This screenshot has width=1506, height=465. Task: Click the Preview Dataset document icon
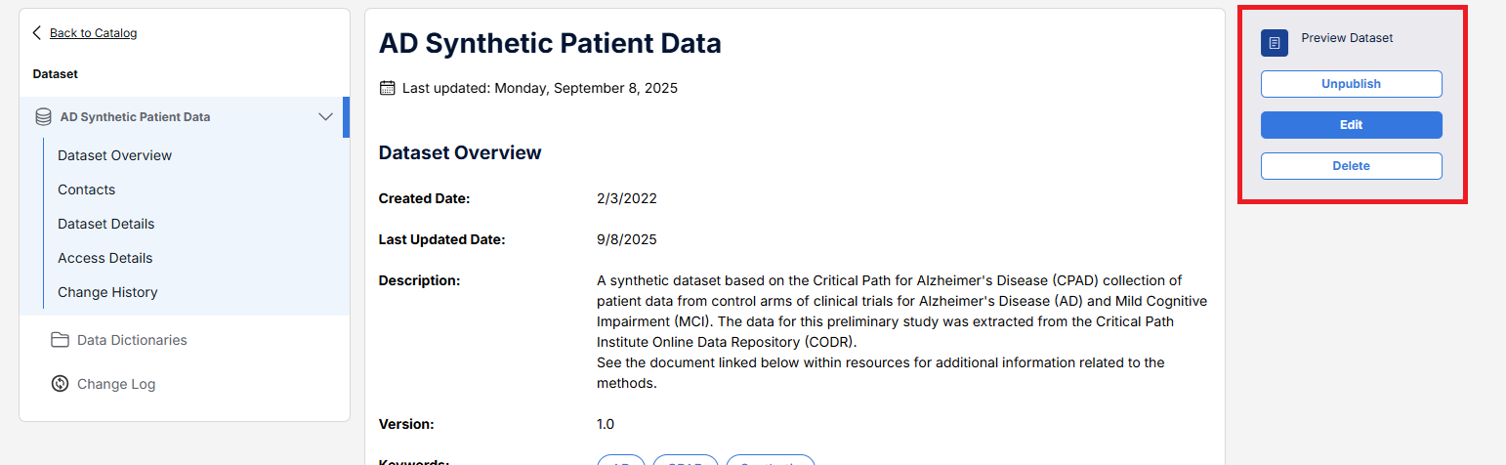(x=1274, y=43)
